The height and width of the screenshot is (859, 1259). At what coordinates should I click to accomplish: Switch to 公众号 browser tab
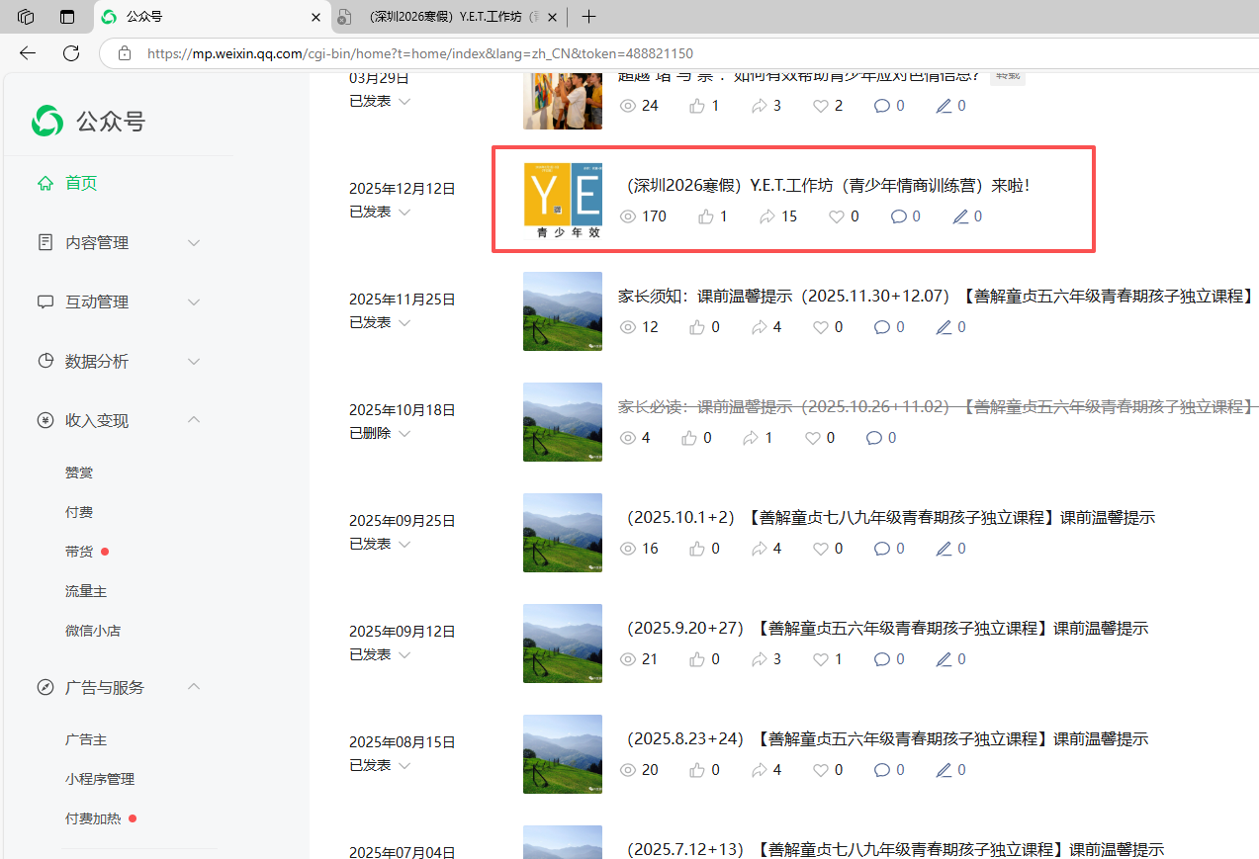click(x=212, y=17)
